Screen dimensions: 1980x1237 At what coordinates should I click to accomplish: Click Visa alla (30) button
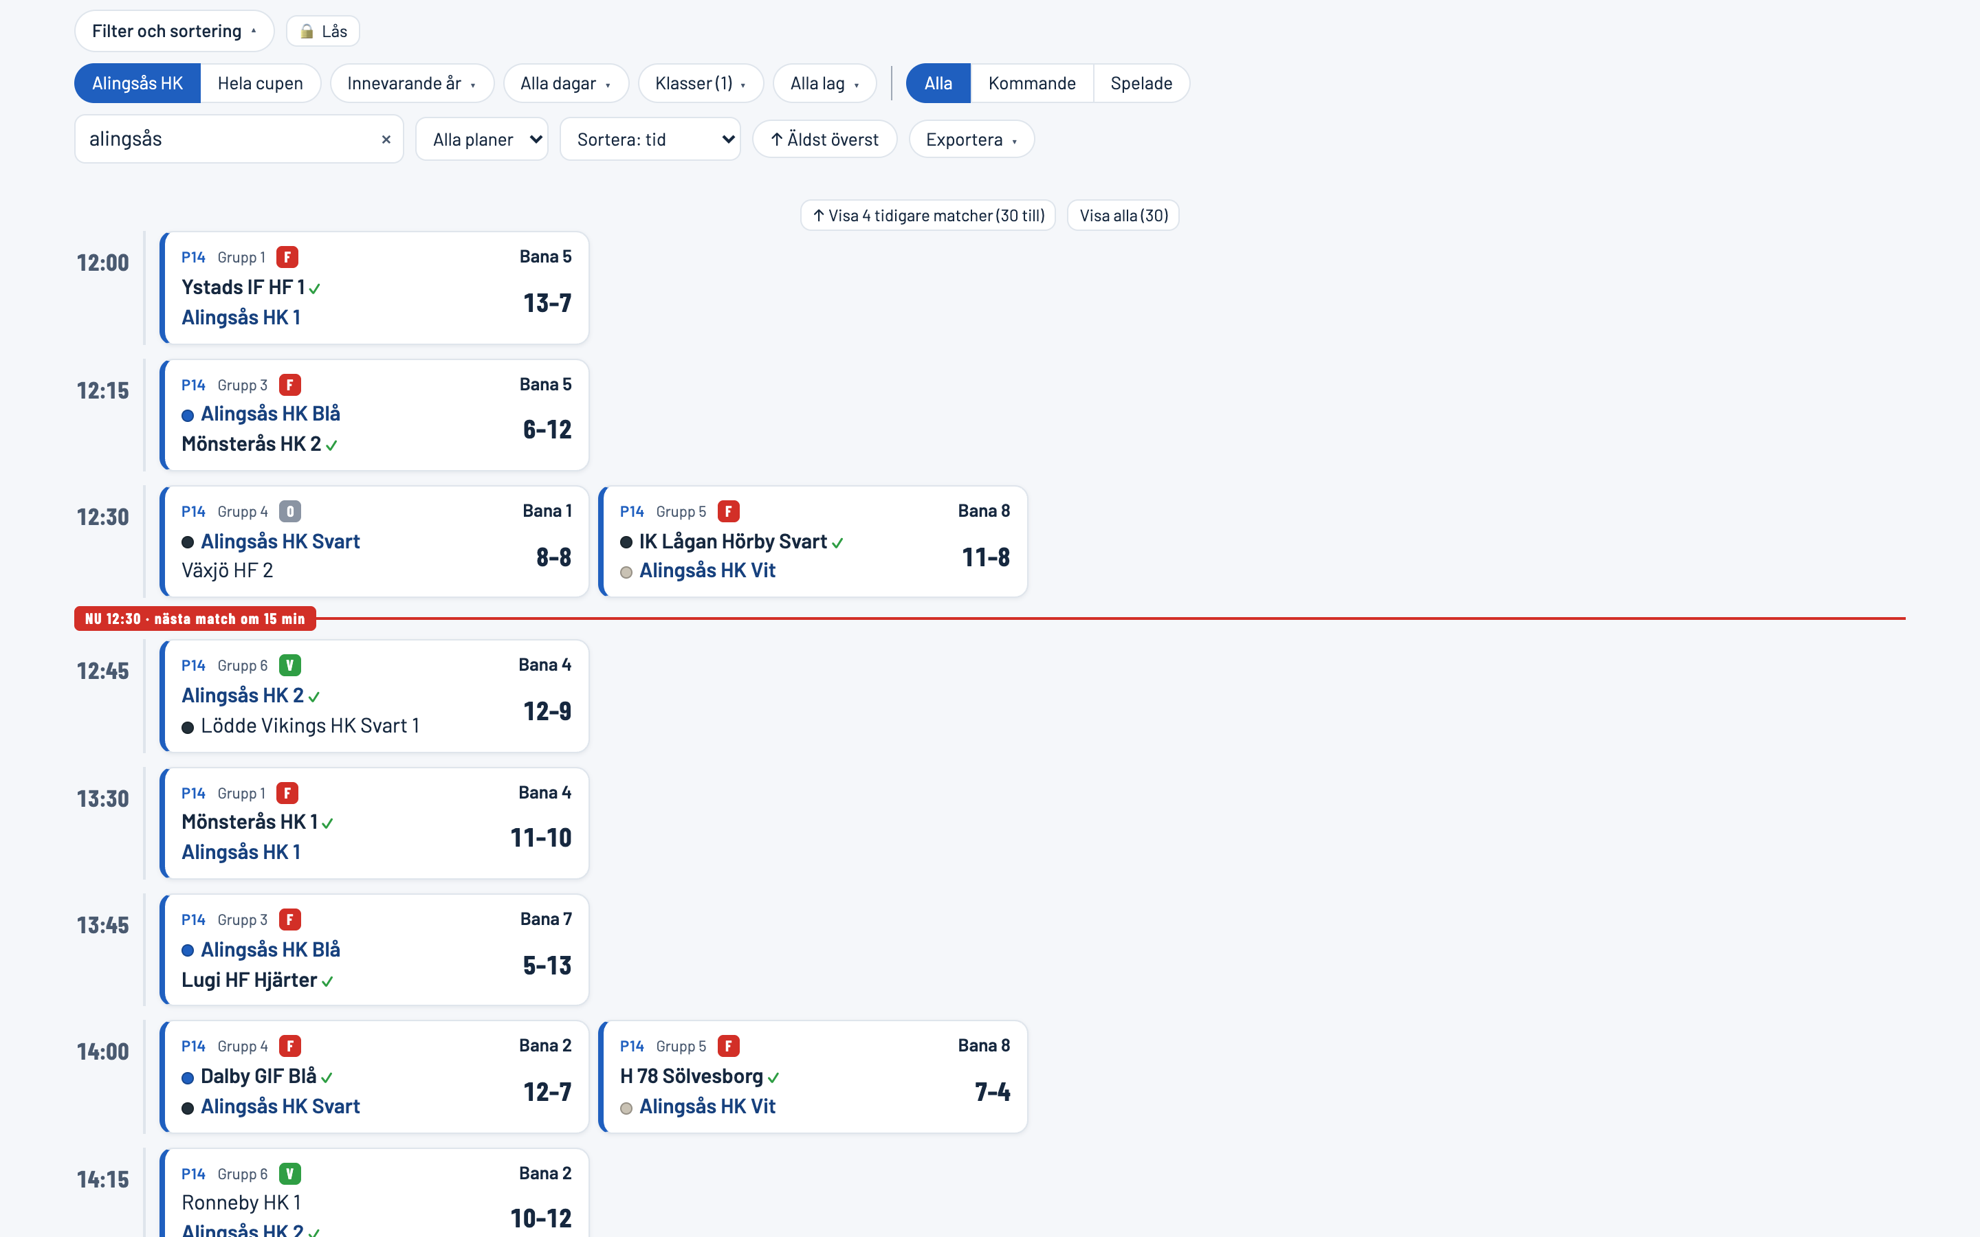1123,216
